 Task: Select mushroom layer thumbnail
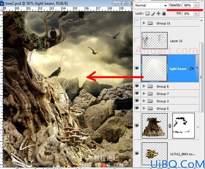coord(155,154)
